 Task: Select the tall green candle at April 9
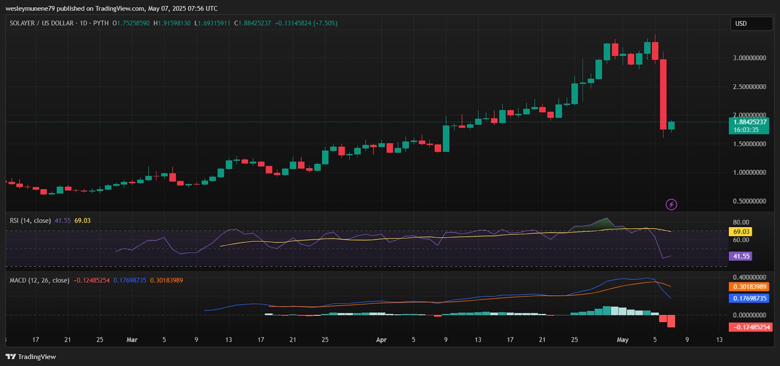coord(446,138)
